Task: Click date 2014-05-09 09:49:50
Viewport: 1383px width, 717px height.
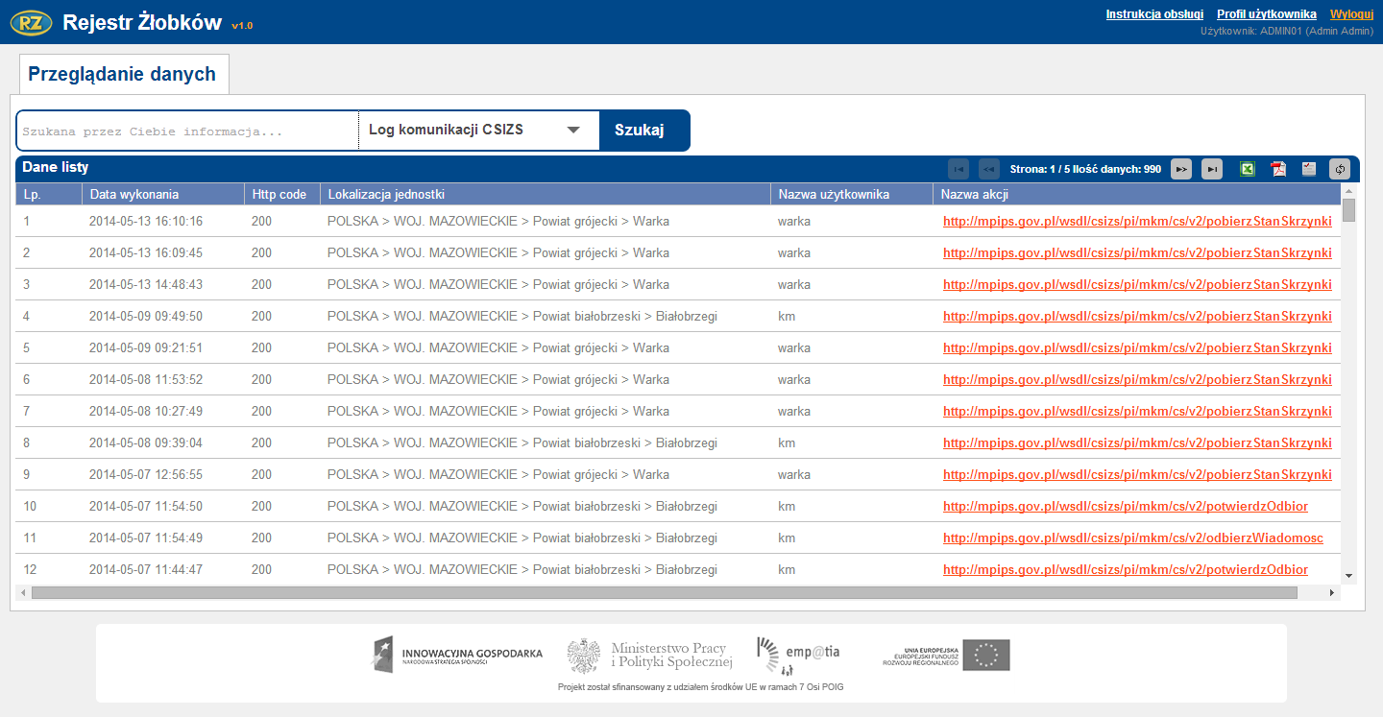Action: pos(146,316)
